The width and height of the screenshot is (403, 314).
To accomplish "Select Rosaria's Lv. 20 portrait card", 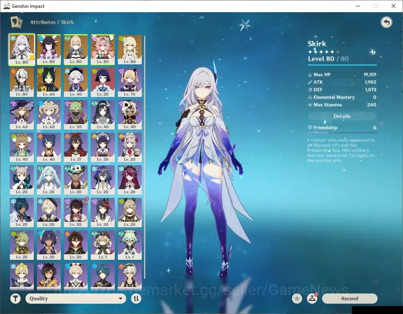I will click(130, 180).
